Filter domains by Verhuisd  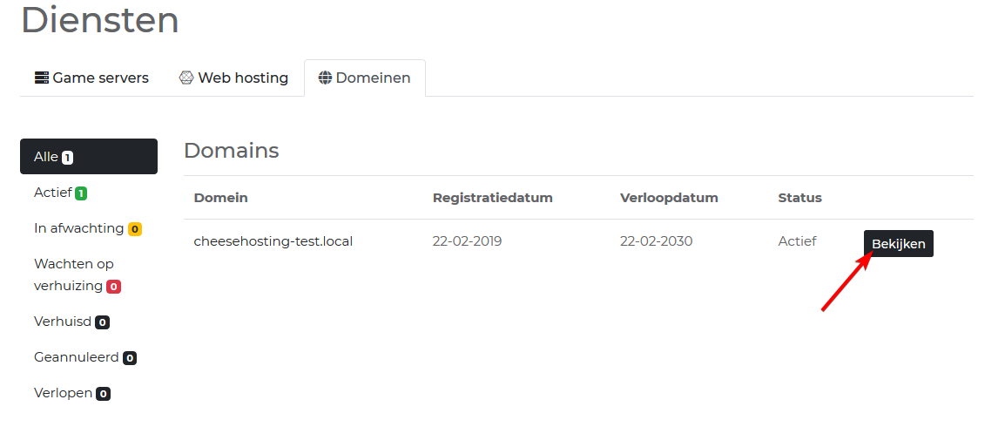pyautogui.click(x=63, y=322)
